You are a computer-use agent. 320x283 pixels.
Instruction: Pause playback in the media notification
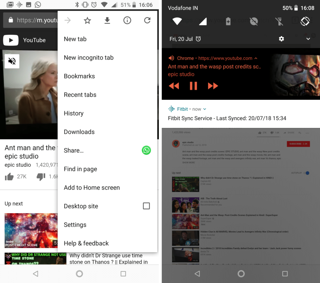click(193, 86)
